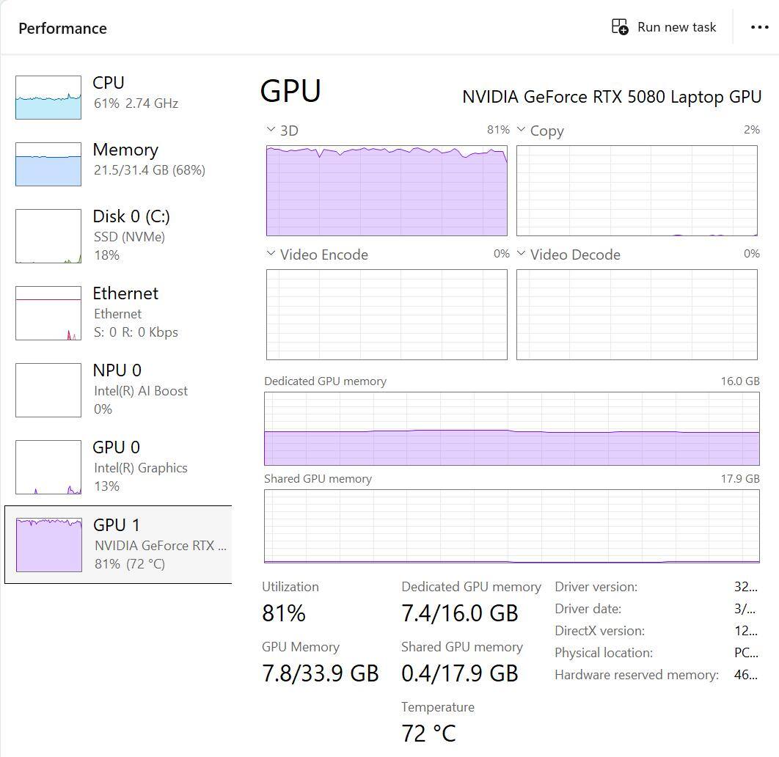Click the 3D utilization graph
779x757 pixels.
[x=387, y=190]
